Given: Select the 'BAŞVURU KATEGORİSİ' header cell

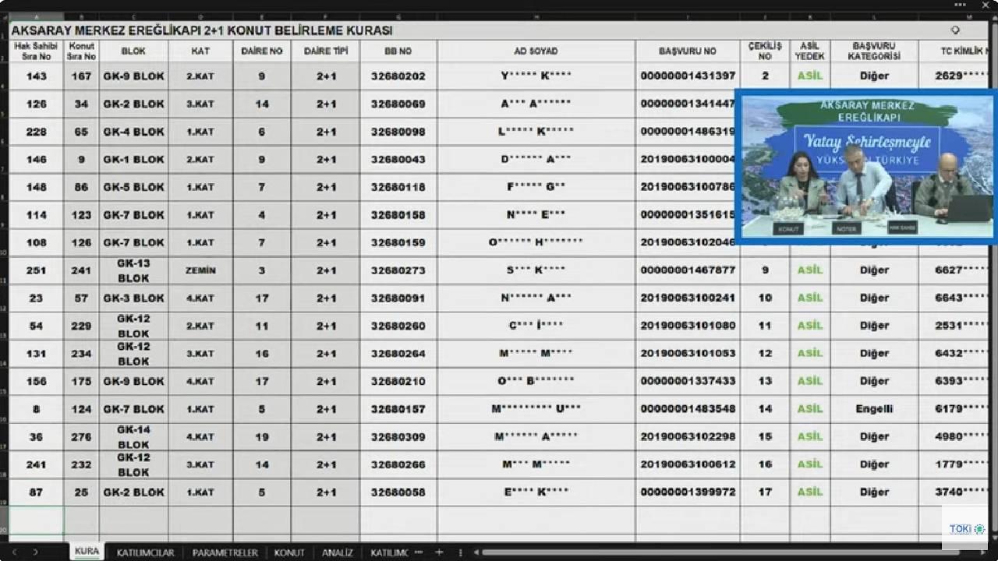Looking at the screenshot, I should click(x=874, y=51).
